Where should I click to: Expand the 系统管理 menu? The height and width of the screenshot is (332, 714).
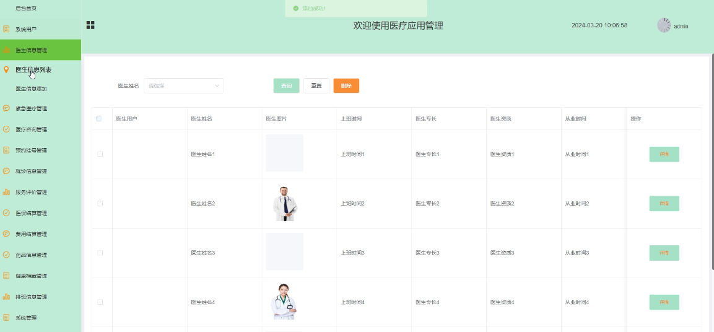pyautogui.click(x=40, y=318)
